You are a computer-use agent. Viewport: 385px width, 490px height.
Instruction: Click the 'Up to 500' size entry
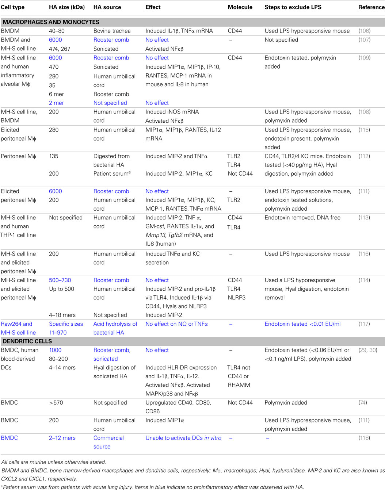point(61,289)
